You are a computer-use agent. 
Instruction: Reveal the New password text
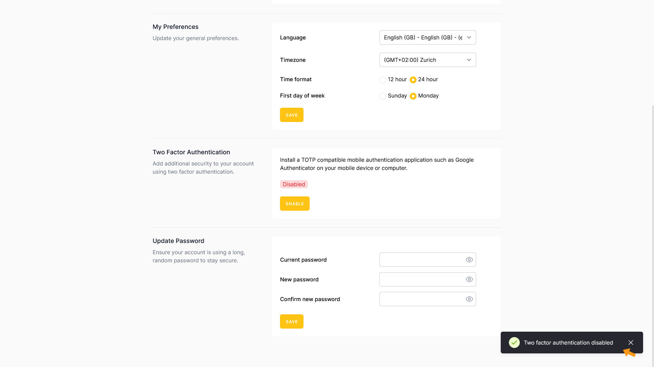click(x=469, y=279)
